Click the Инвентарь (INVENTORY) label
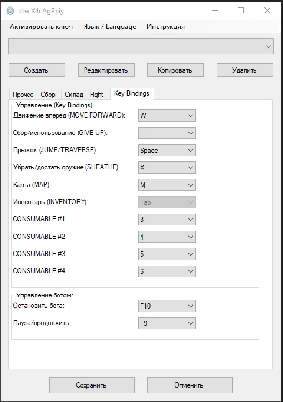This screenshot has height=402, width=283. (x=51, y=202)
